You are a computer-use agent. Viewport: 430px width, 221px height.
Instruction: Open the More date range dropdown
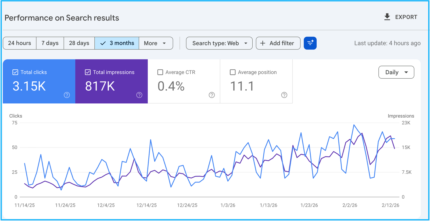tap(156, 43)
